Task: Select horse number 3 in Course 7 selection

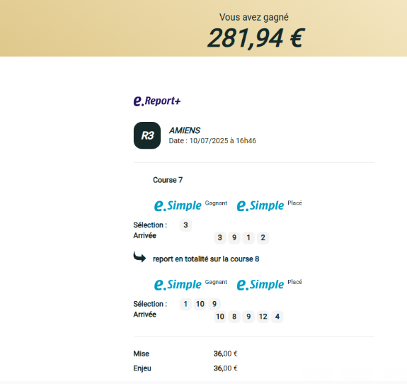Action: (185, 225)
